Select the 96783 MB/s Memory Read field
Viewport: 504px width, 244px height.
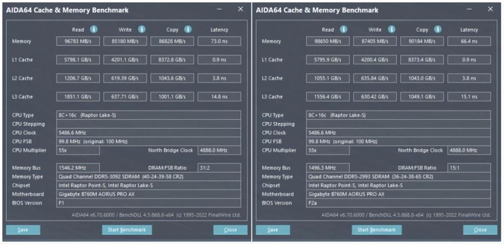click(78, 41)
